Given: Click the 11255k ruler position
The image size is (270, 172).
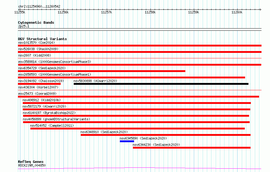Looking at the screenshot, I should pyautogui.click(x=20, y=12).
